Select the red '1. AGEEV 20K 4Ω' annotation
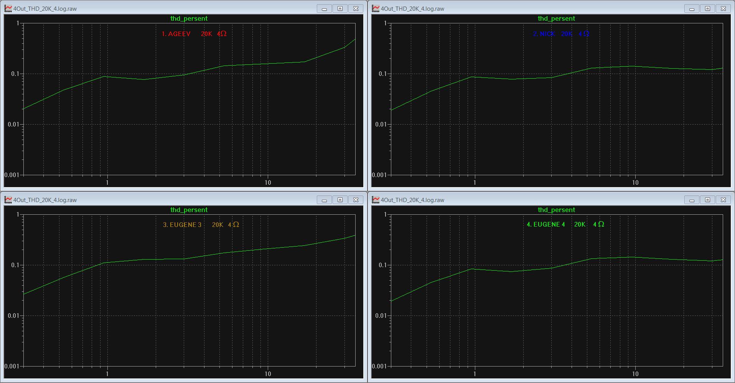Image resolution: width=735 pixels, height=383 pixels. click(194, 34)
